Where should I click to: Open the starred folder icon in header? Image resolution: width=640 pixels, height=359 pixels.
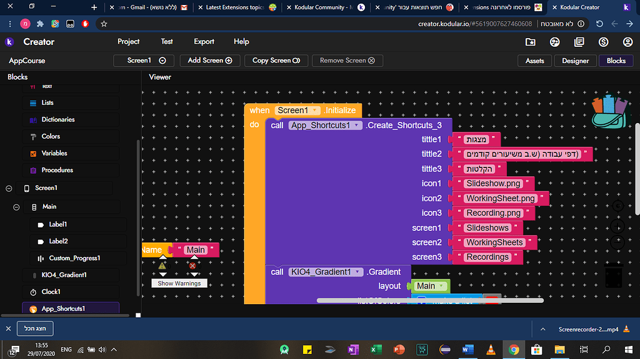530,42
